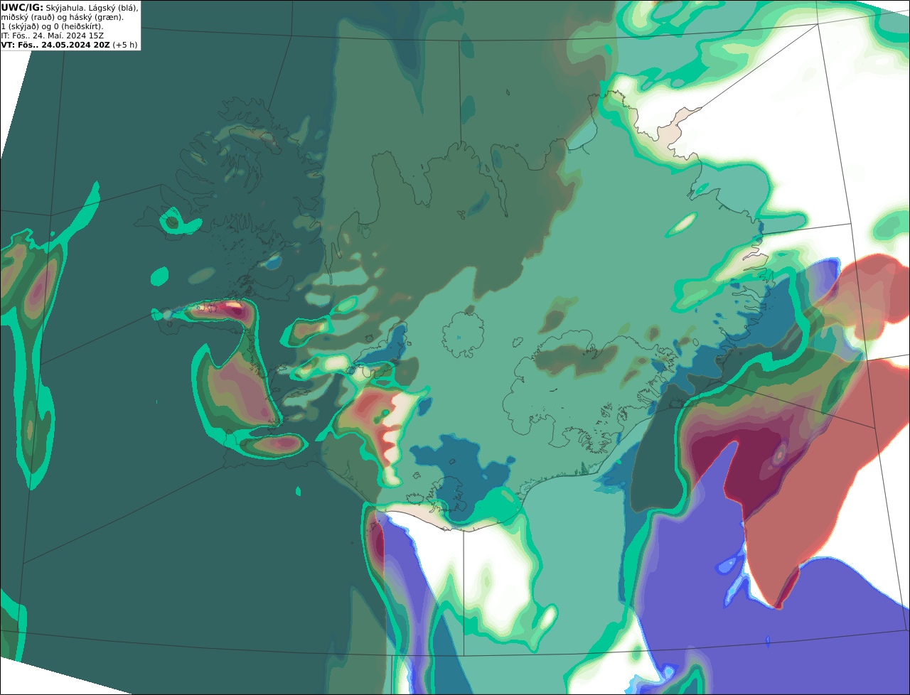This screenshot has width=910, height=695.
Task: Click the '(+5 h)' forecast offset text
Action: (x=125, y=45)
